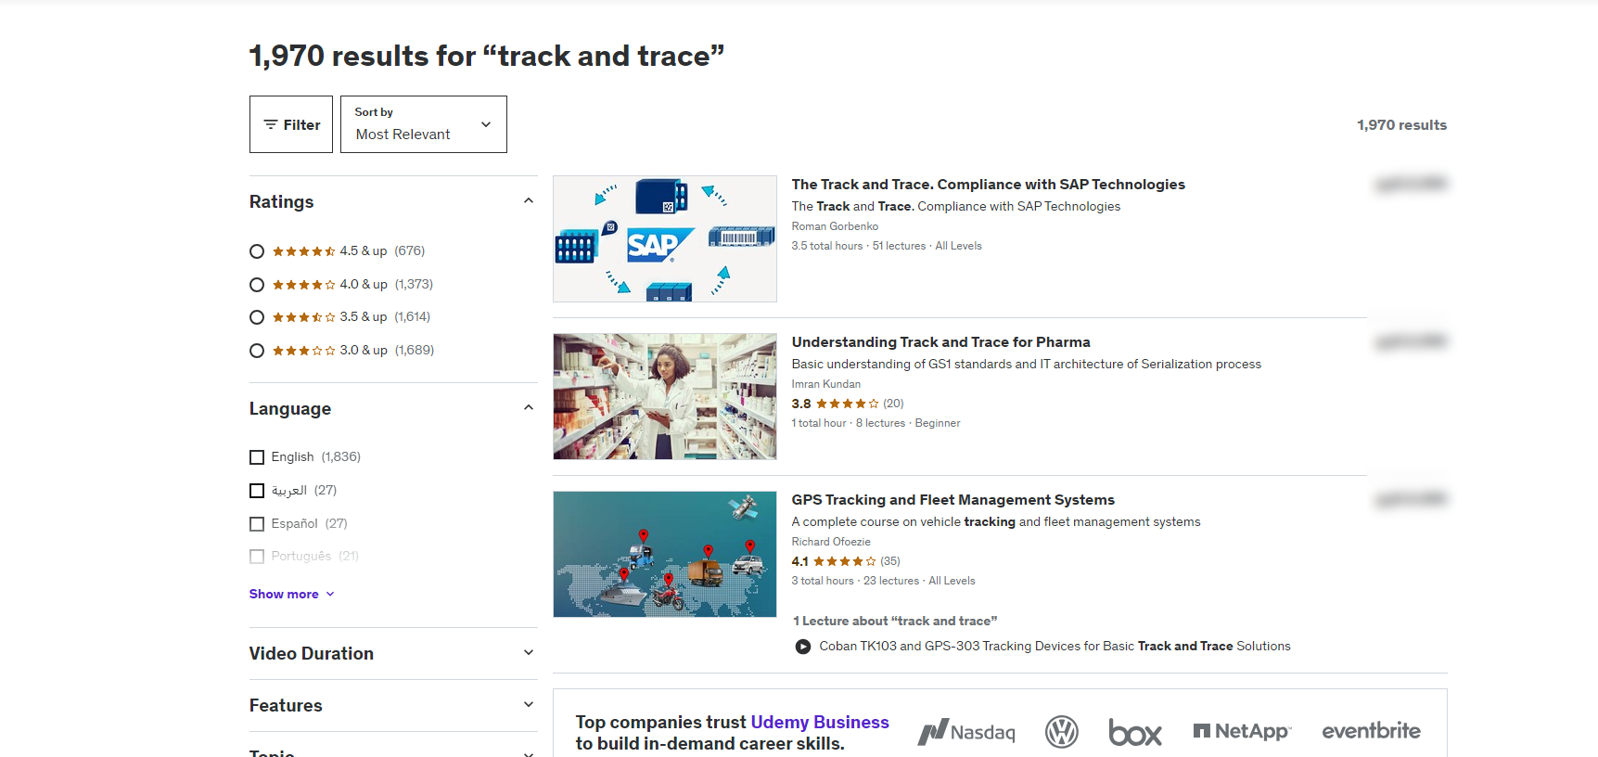Open Understanding Track and Trace for Pharma title
The height and width of the screenshot is (757, 1598).
pyautogui.click(x=940, y=342)
